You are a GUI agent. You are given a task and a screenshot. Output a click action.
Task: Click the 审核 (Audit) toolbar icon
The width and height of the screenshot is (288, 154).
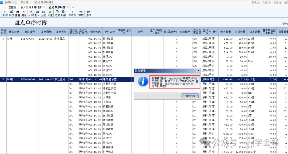pyautogui.click(x=81, y=13)
